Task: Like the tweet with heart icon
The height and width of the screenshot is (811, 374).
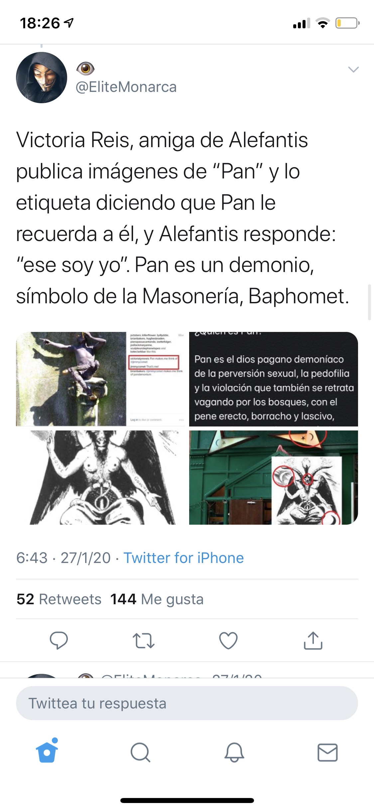Action: [228, 640]
